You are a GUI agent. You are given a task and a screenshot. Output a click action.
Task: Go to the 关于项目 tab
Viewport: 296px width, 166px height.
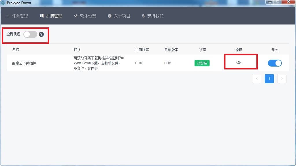pyautogui.click(x=119, y=16)
